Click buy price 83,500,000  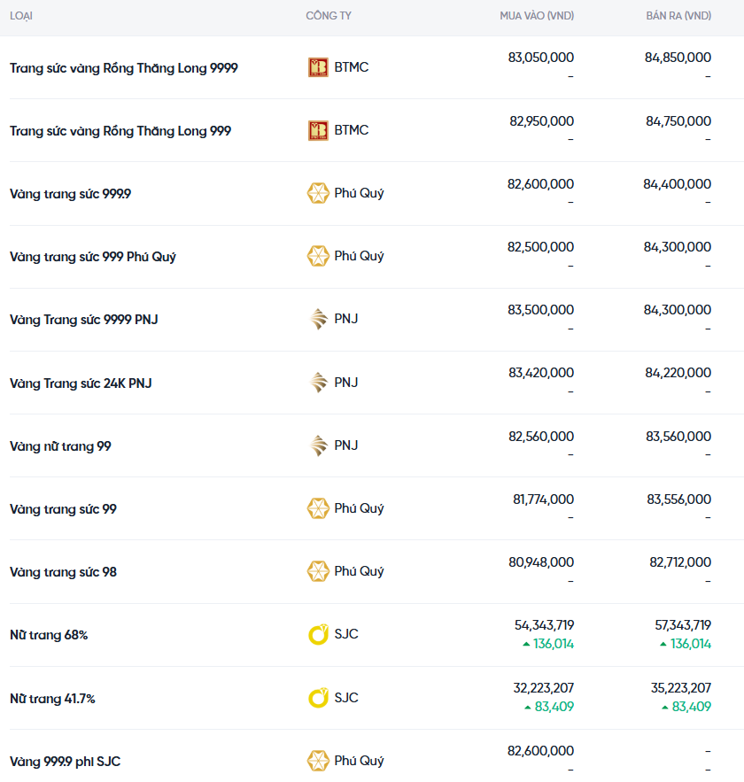point(541,310)
